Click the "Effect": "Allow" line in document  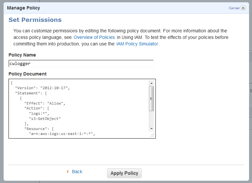[x=45, y=103]
